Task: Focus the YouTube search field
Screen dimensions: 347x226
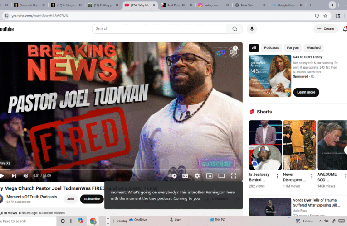Action: click(x=160, y=29)
